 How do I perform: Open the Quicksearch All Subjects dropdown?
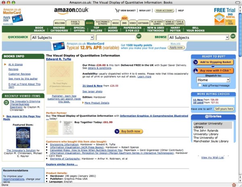(63, 38)
